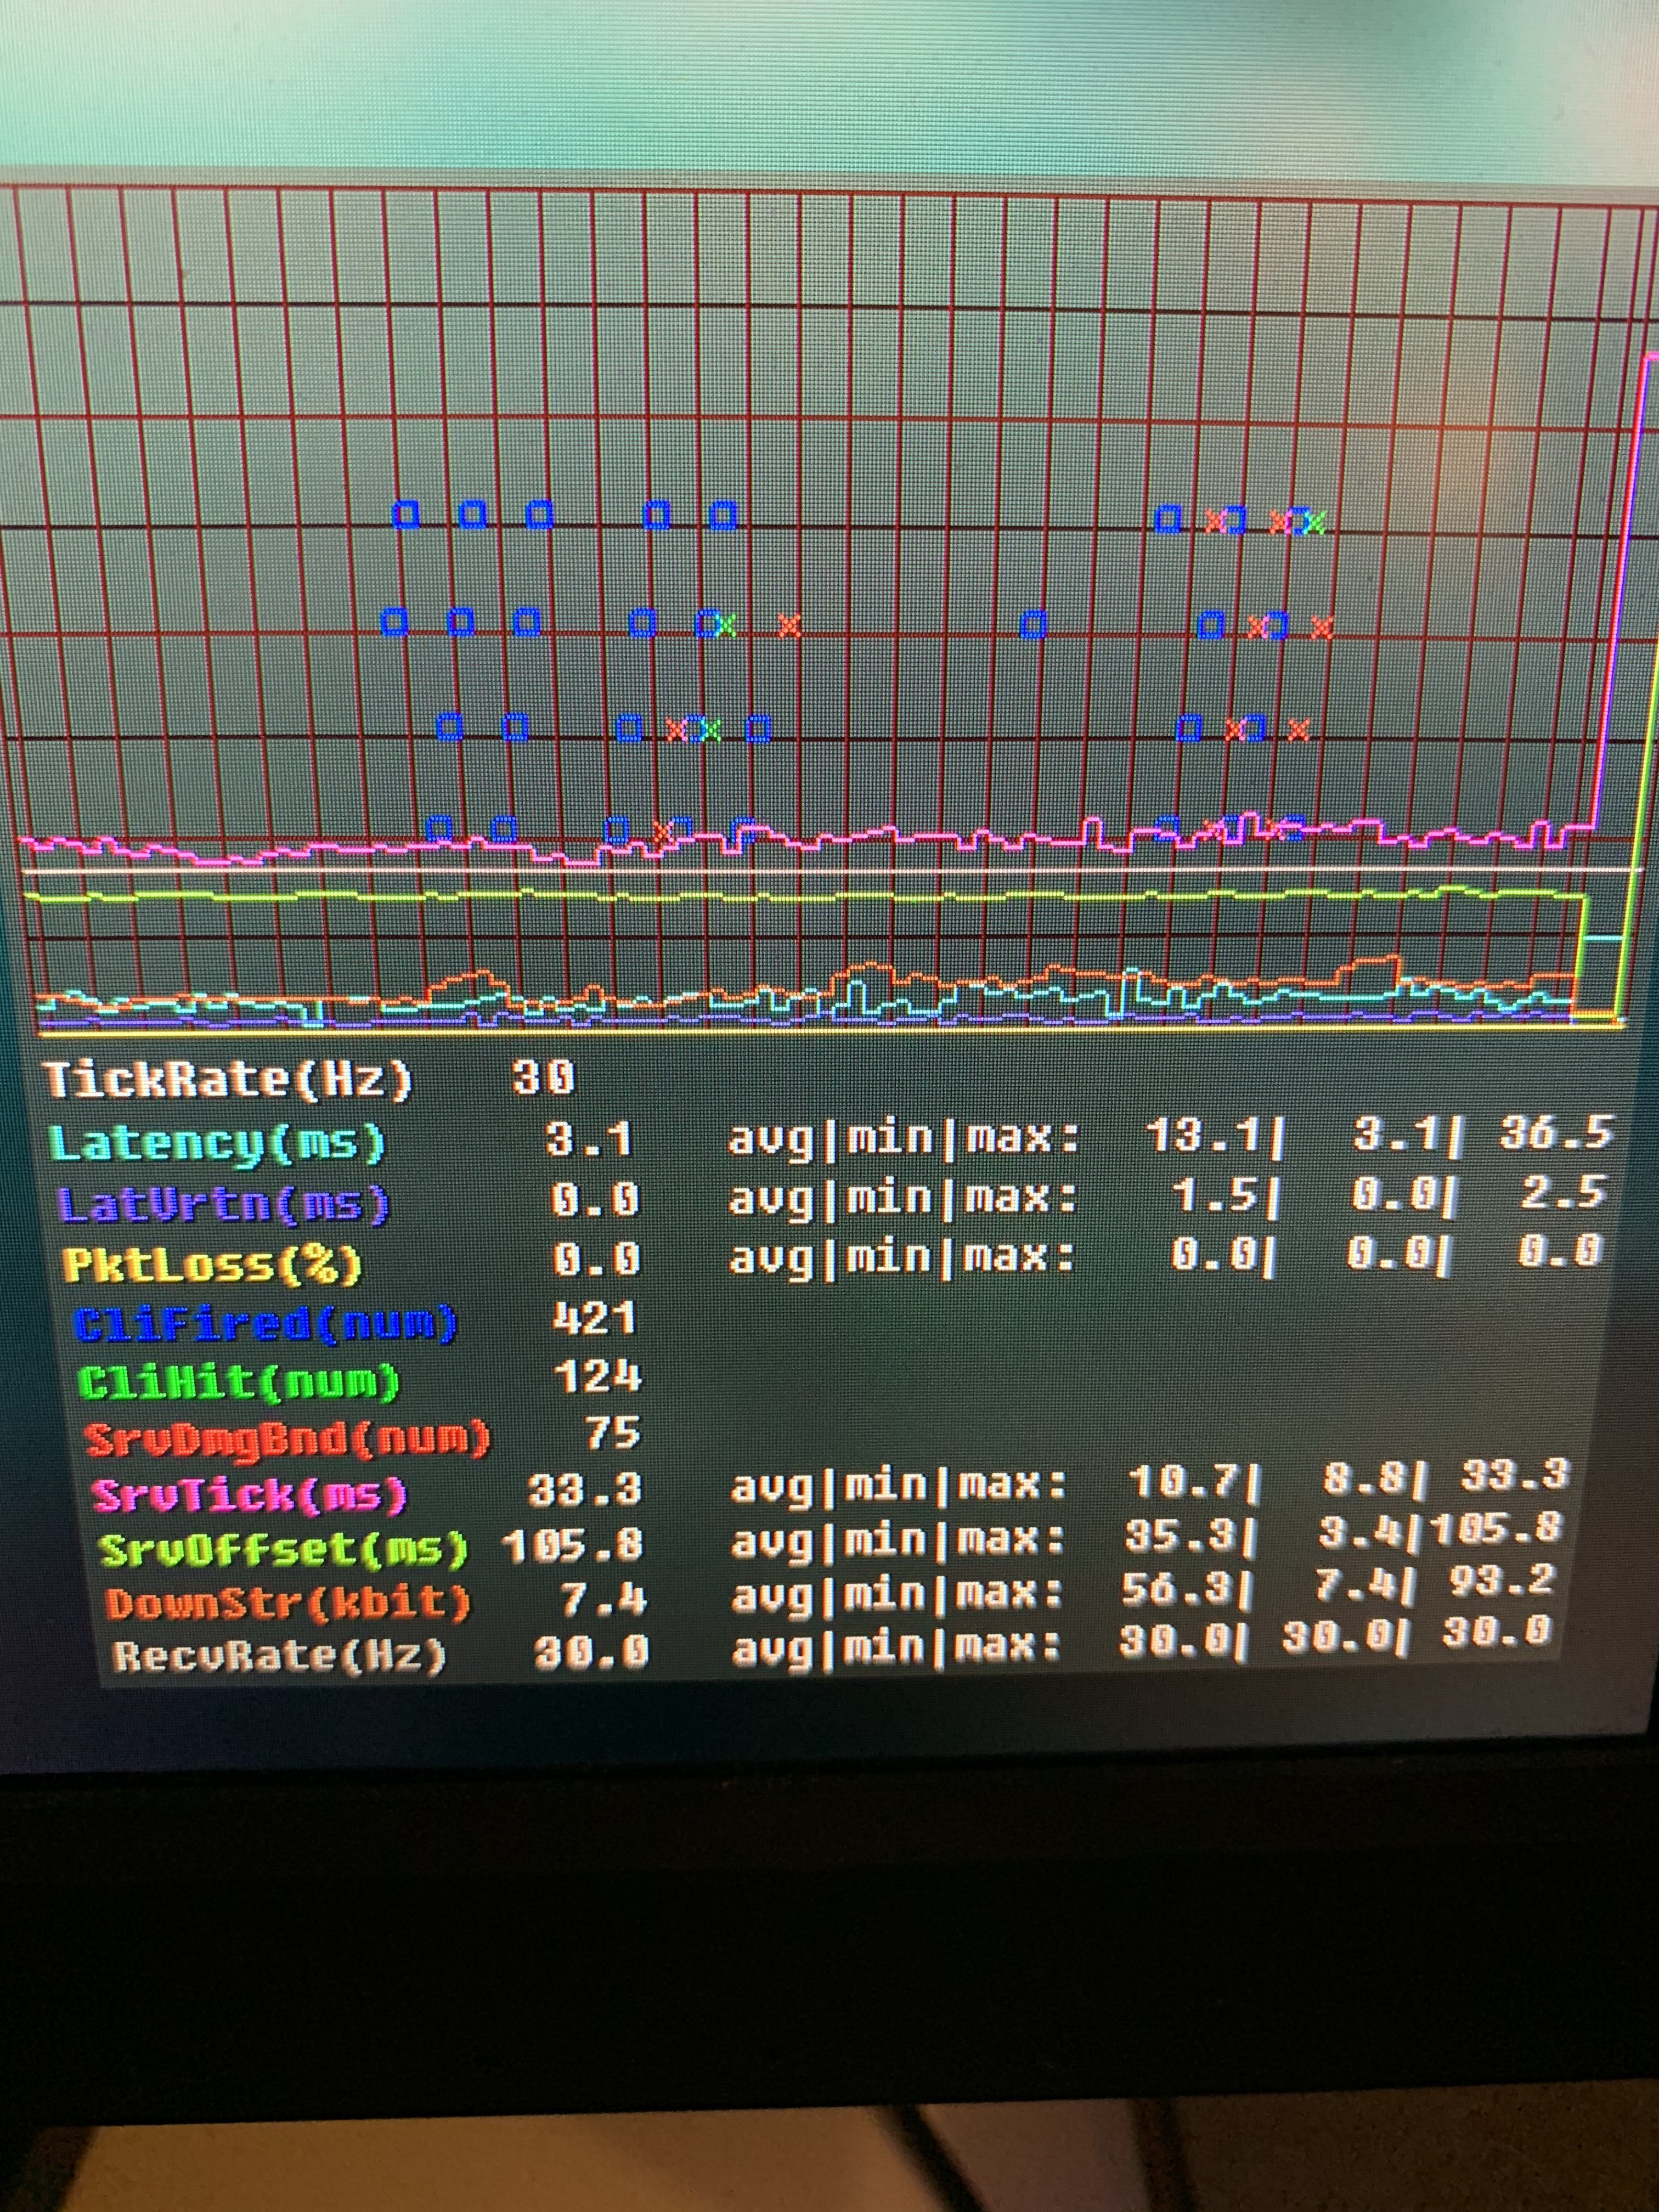
Task: Click the white RecvRate(Hz) label
Action: point(279,1657)
